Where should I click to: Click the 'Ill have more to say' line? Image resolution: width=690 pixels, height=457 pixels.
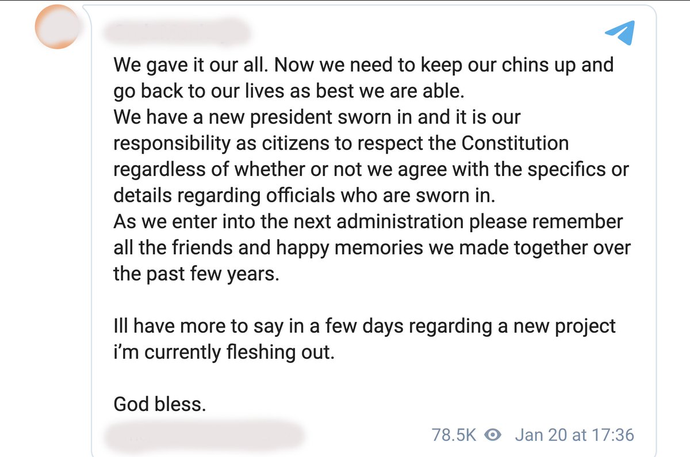click(x=365, y=326)
